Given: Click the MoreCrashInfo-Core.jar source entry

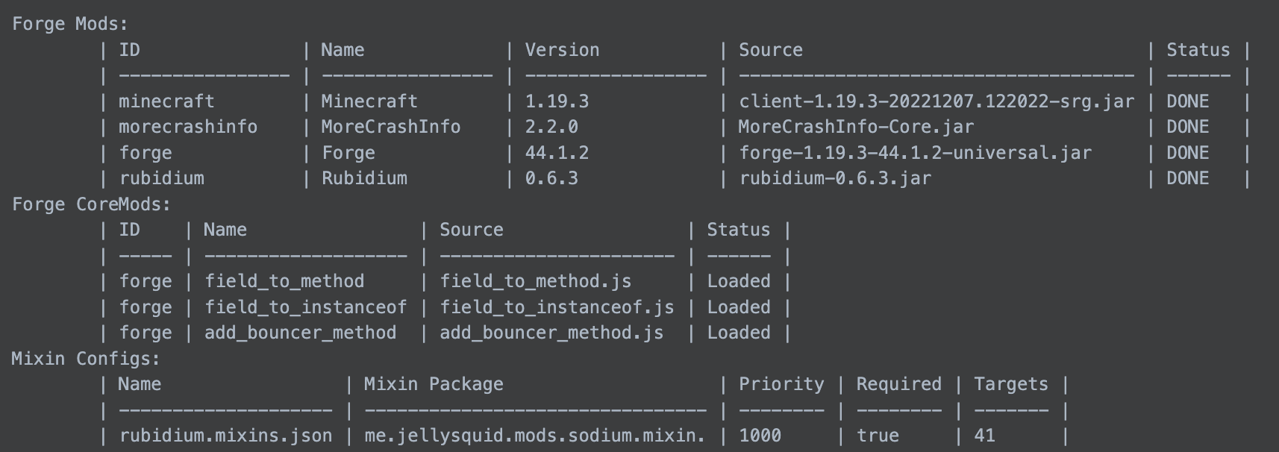Looking at the screenshot, I should [855, 127].
